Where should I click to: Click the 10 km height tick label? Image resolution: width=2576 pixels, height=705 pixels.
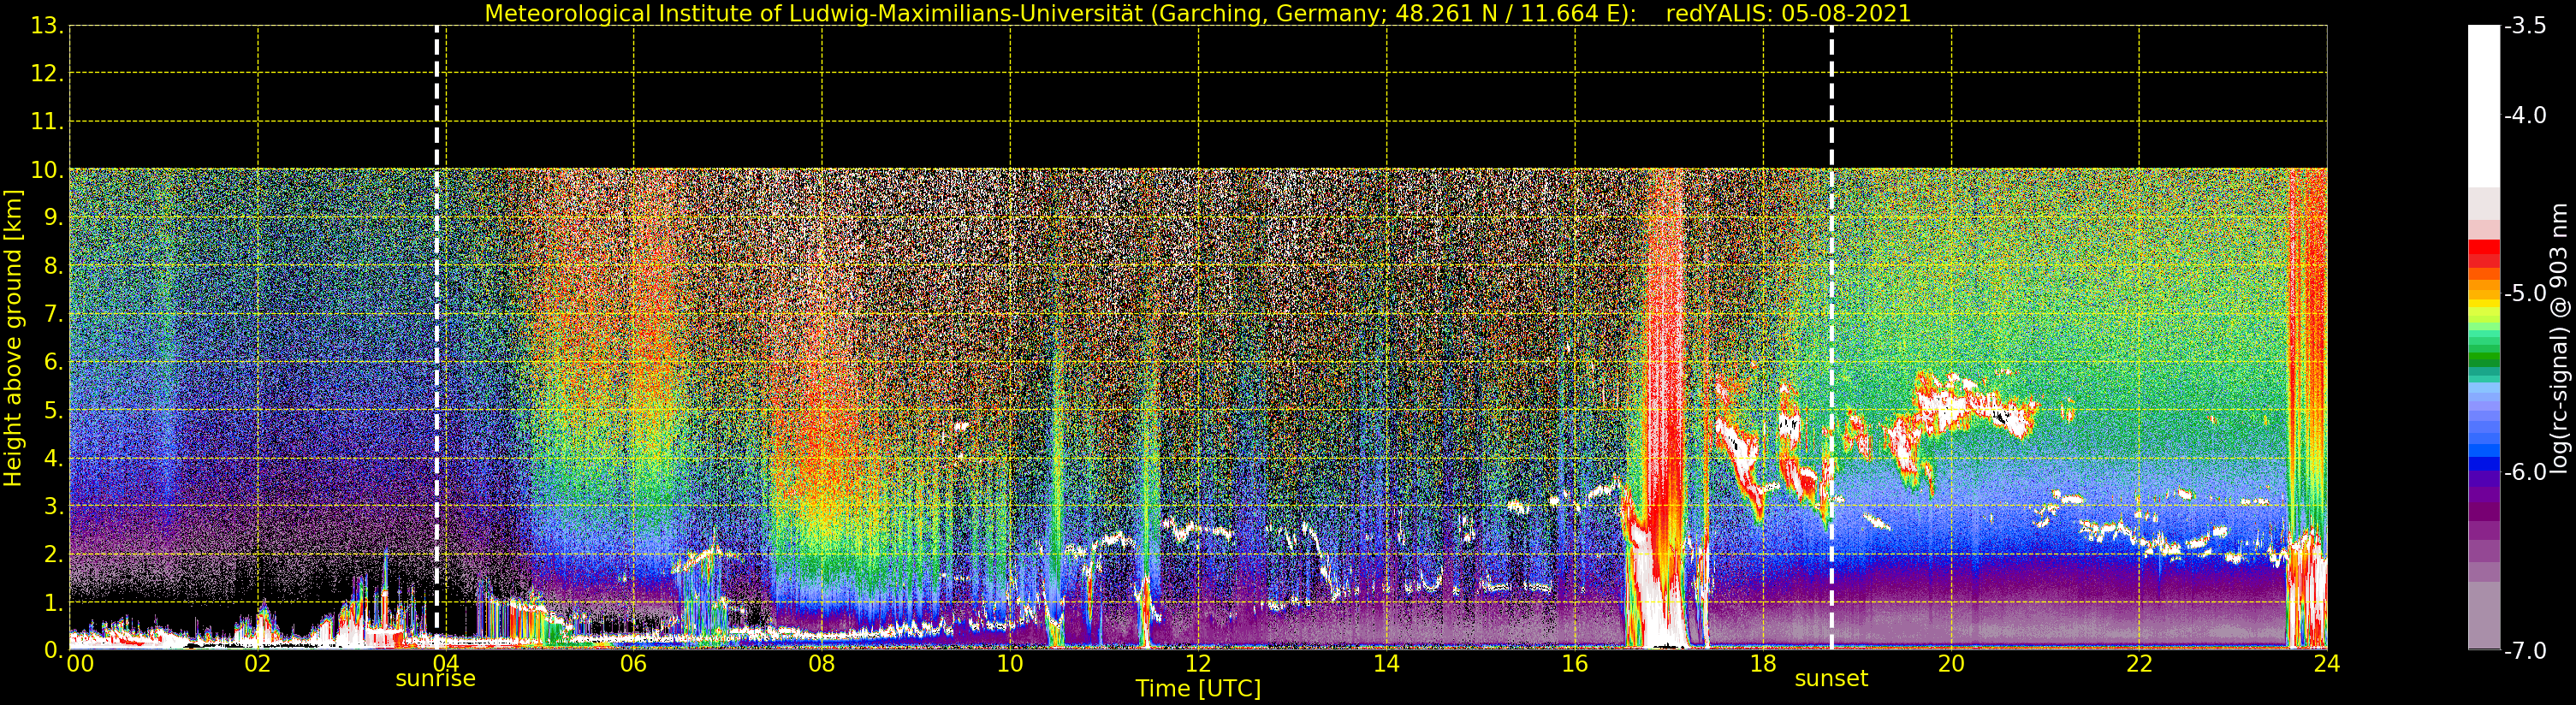pos(48,170)
